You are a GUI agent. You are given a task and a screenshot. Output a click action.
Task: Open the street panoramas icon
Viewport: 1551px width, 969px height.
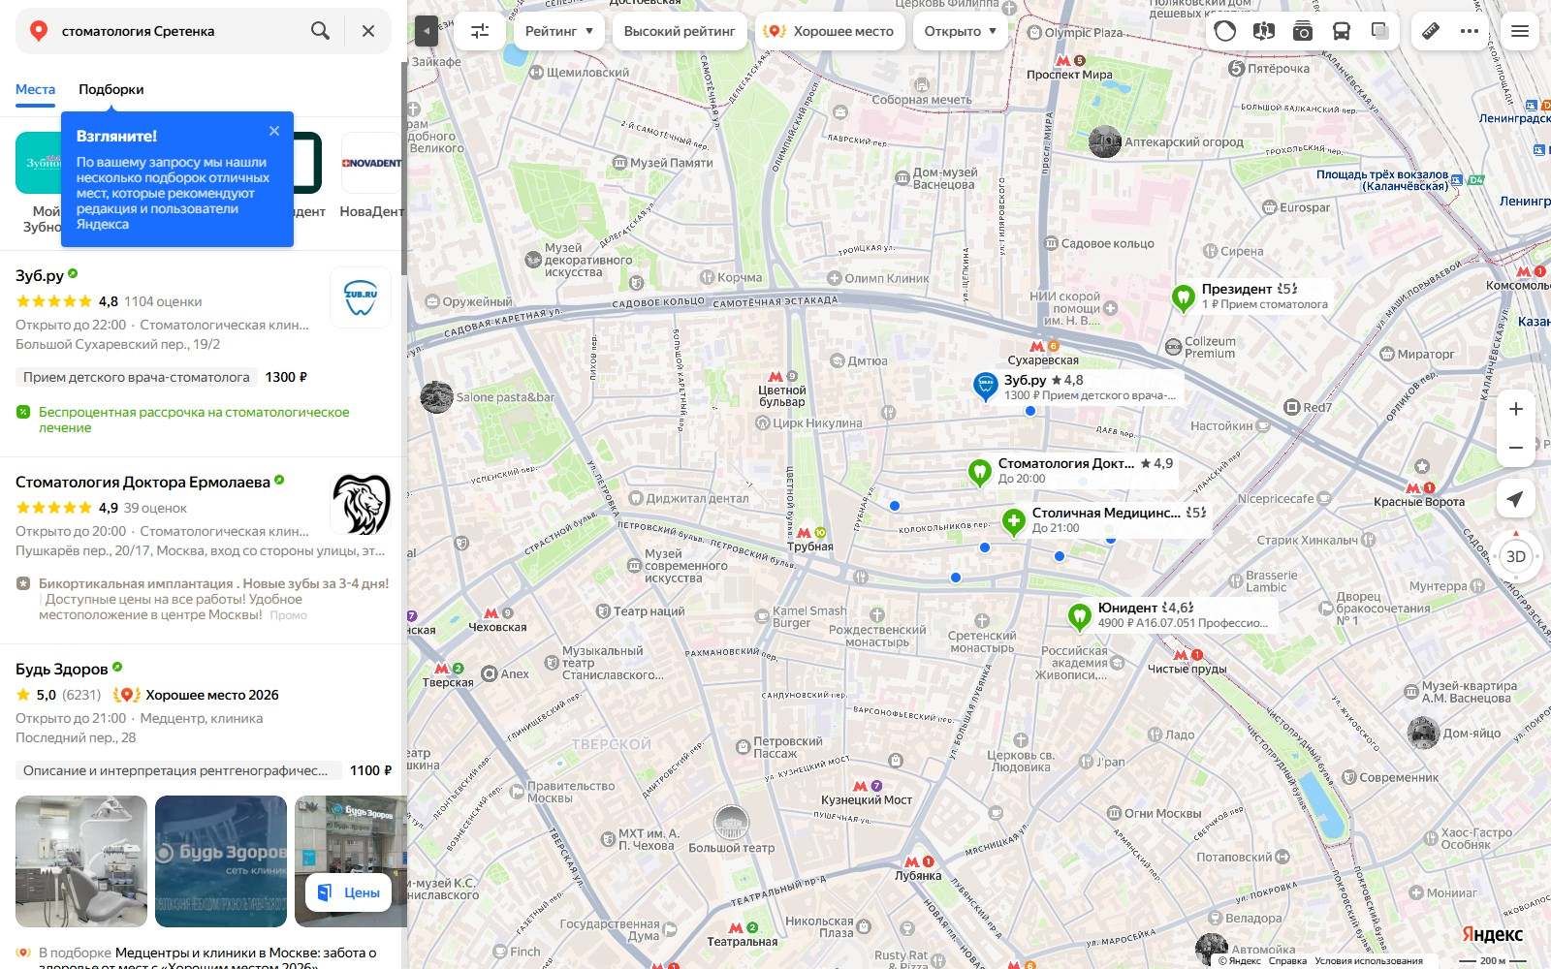coord(1264,31)
